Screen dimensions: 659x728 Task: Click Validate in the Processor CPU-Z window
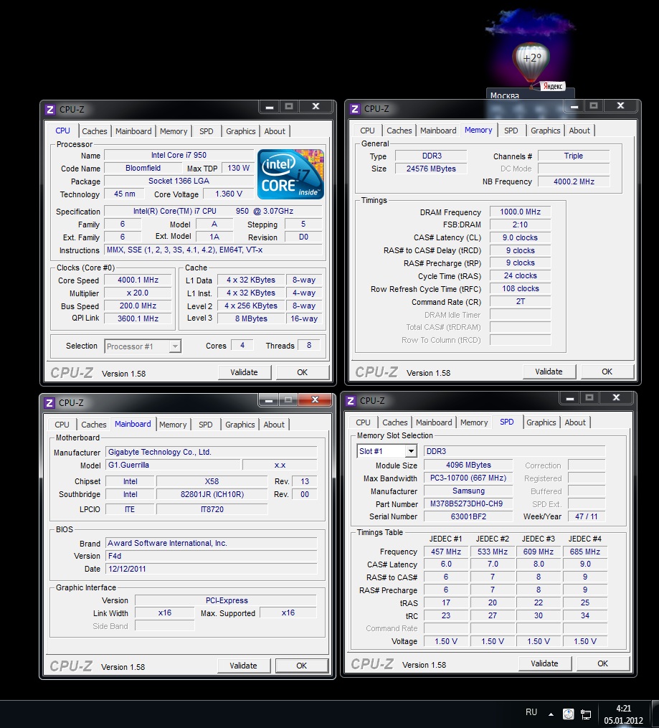pos(244,372)
